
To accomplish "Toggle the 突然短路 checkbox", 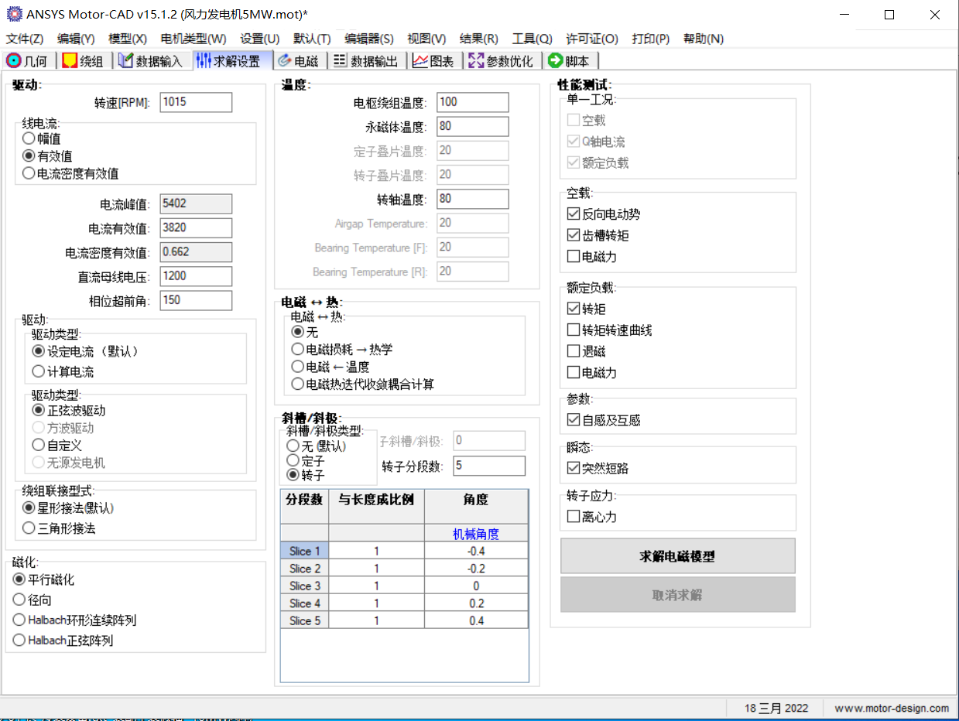I will [574, 468].
